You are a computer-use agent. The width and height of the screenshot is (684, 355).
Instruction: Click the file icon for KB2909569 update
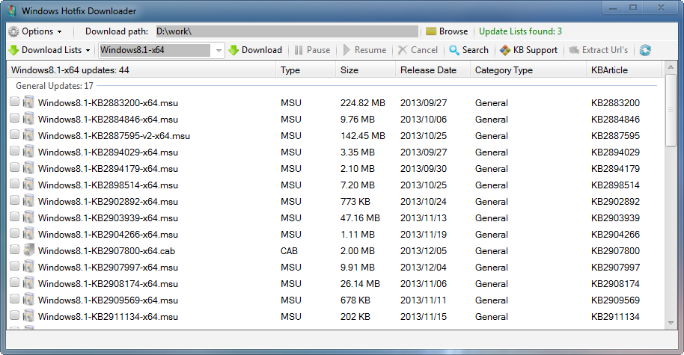(28, 299)
